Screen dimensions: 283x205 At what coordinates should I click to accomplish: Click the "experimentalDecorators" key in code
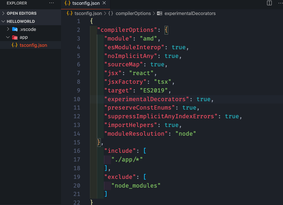tap(146, 99)
